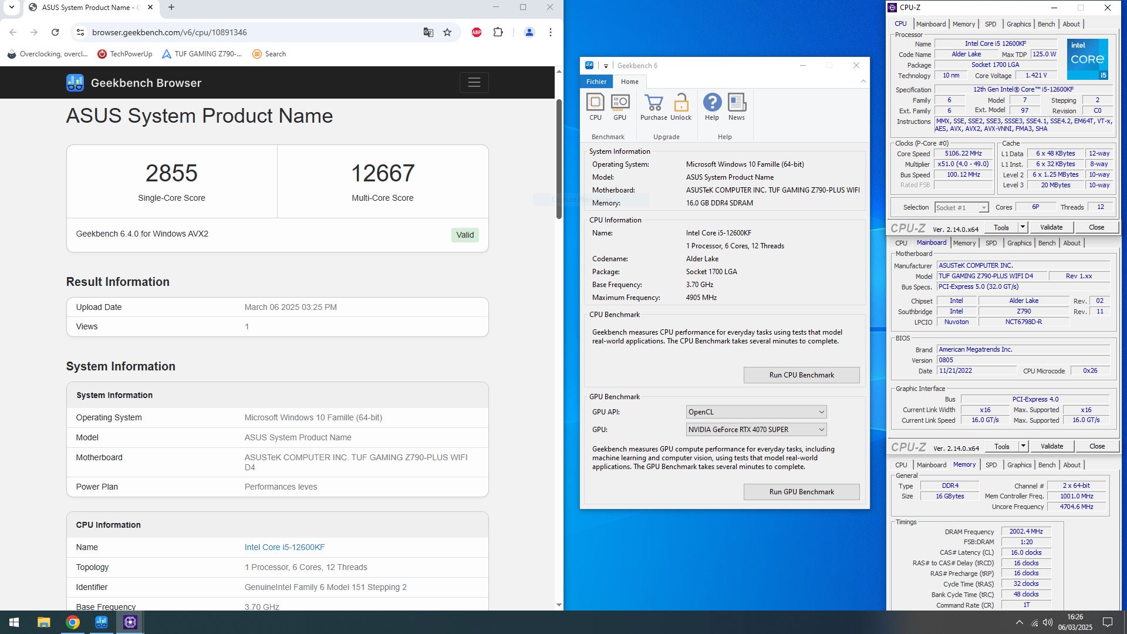Open the News icon in Geekbench ribbon
Screen dimensions: 1127x634
pyautogui.click(x=737, y=107)
